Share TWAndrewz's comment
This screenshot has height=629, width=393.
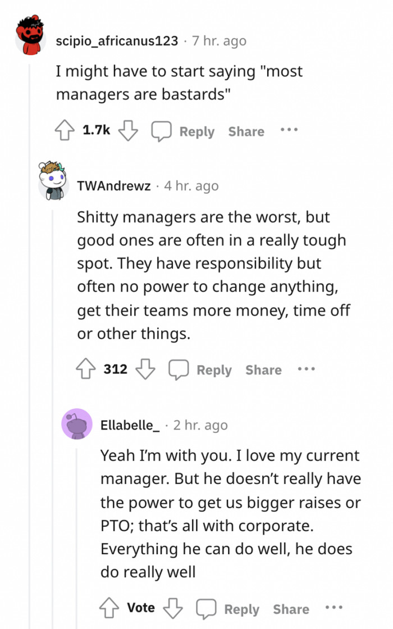click(x=263, y=370)
